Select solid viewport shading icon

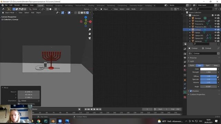(x=82, y=13)
